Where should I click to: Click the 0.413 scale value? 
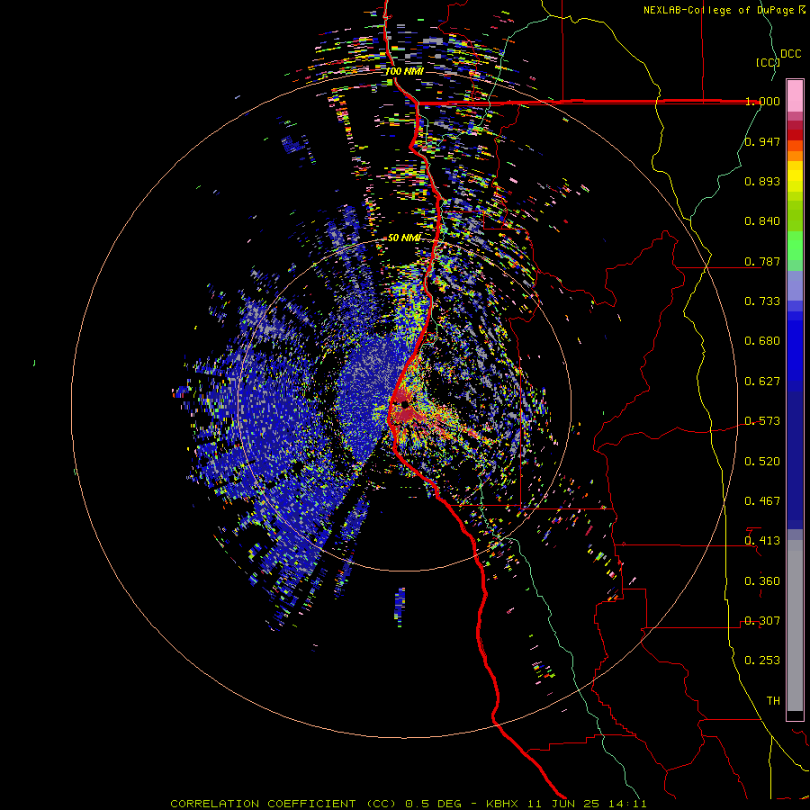(x=762, y=541)
